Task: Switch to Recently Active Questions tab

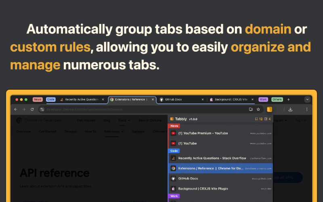Action: click(x=82, y=99)
